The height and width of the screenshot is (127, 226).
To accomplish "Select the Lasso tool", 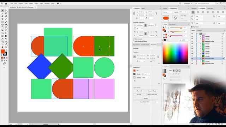I will (6, 13).
